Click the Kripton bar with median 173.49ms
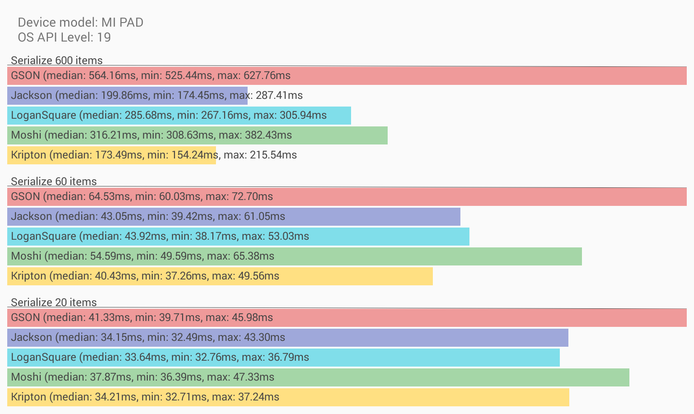694x414 pixels. click(x=112, y=155)
